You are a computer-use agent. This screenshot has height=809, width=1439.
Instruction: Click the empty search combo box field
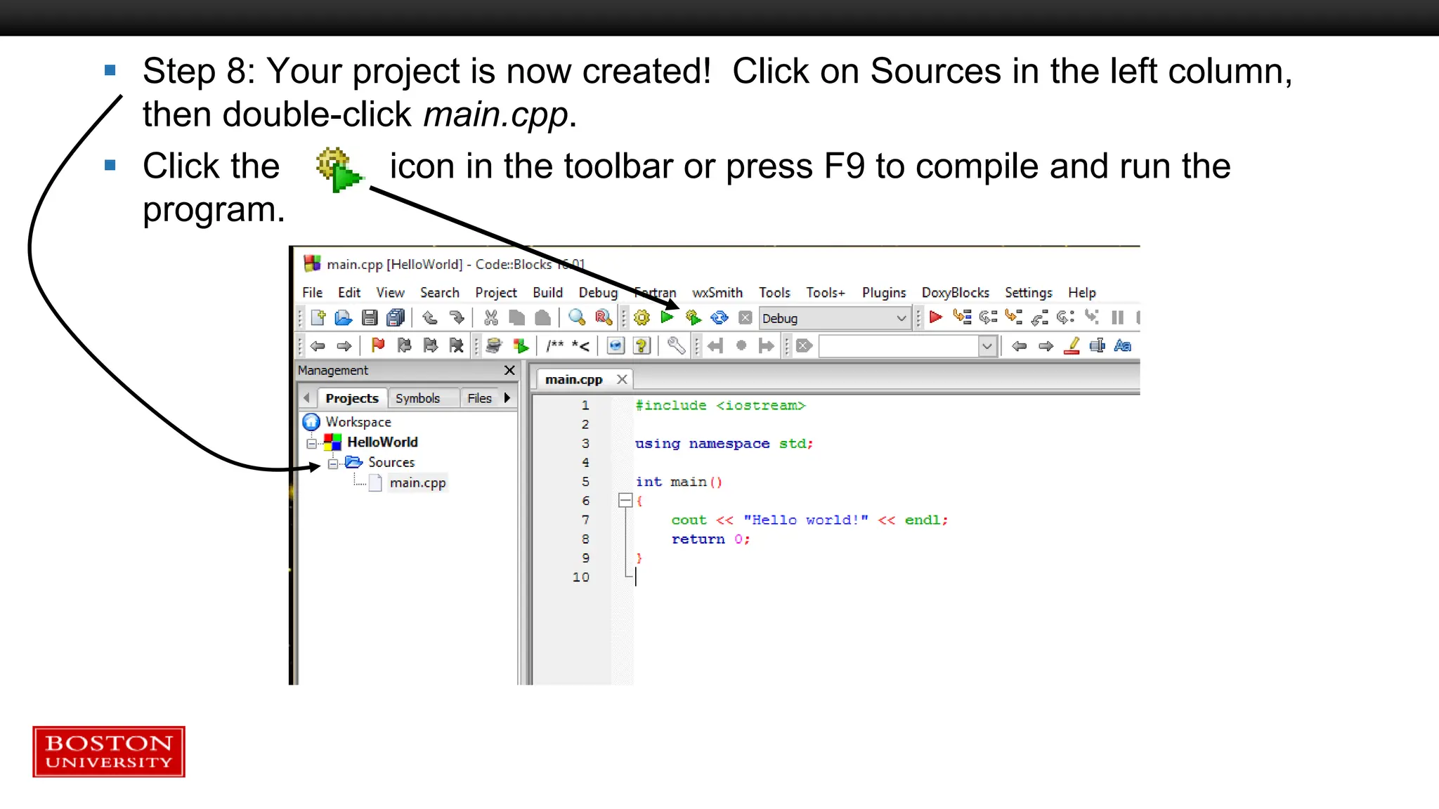click(898, 346)
